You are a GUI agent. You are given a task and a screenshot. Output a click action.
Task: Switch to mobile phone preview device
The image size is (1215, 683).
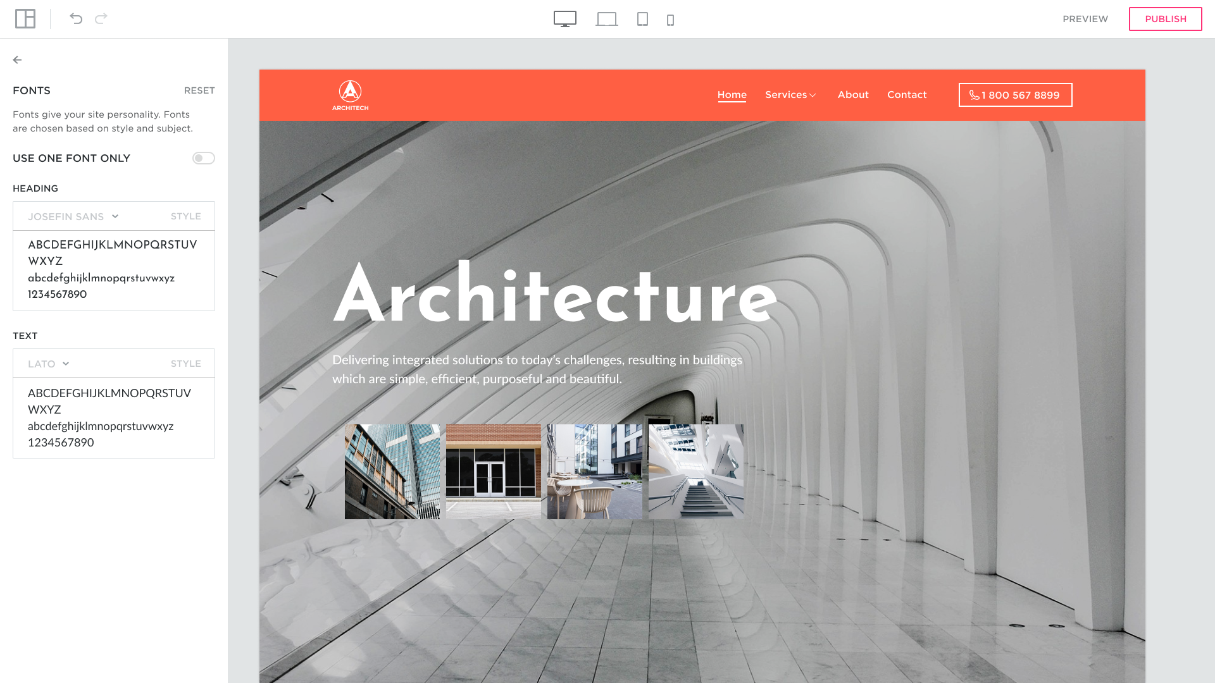tap(670, 20)
